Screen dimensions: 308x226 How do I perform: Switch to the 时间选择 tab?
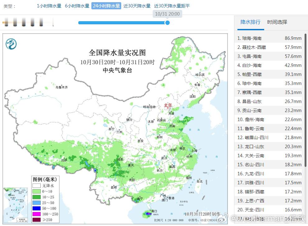(277, 22)
